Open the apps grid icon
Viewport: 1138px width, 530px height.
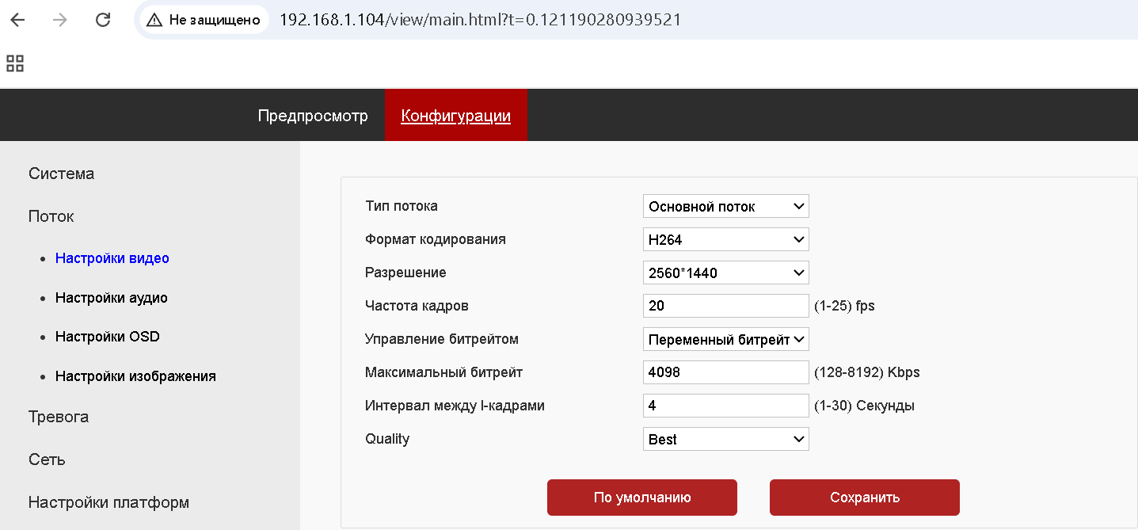click(15, 63)
